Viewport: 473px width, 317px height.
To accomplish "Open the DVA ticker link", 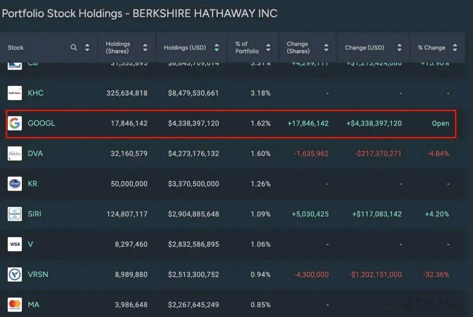I will pos(36,154).
